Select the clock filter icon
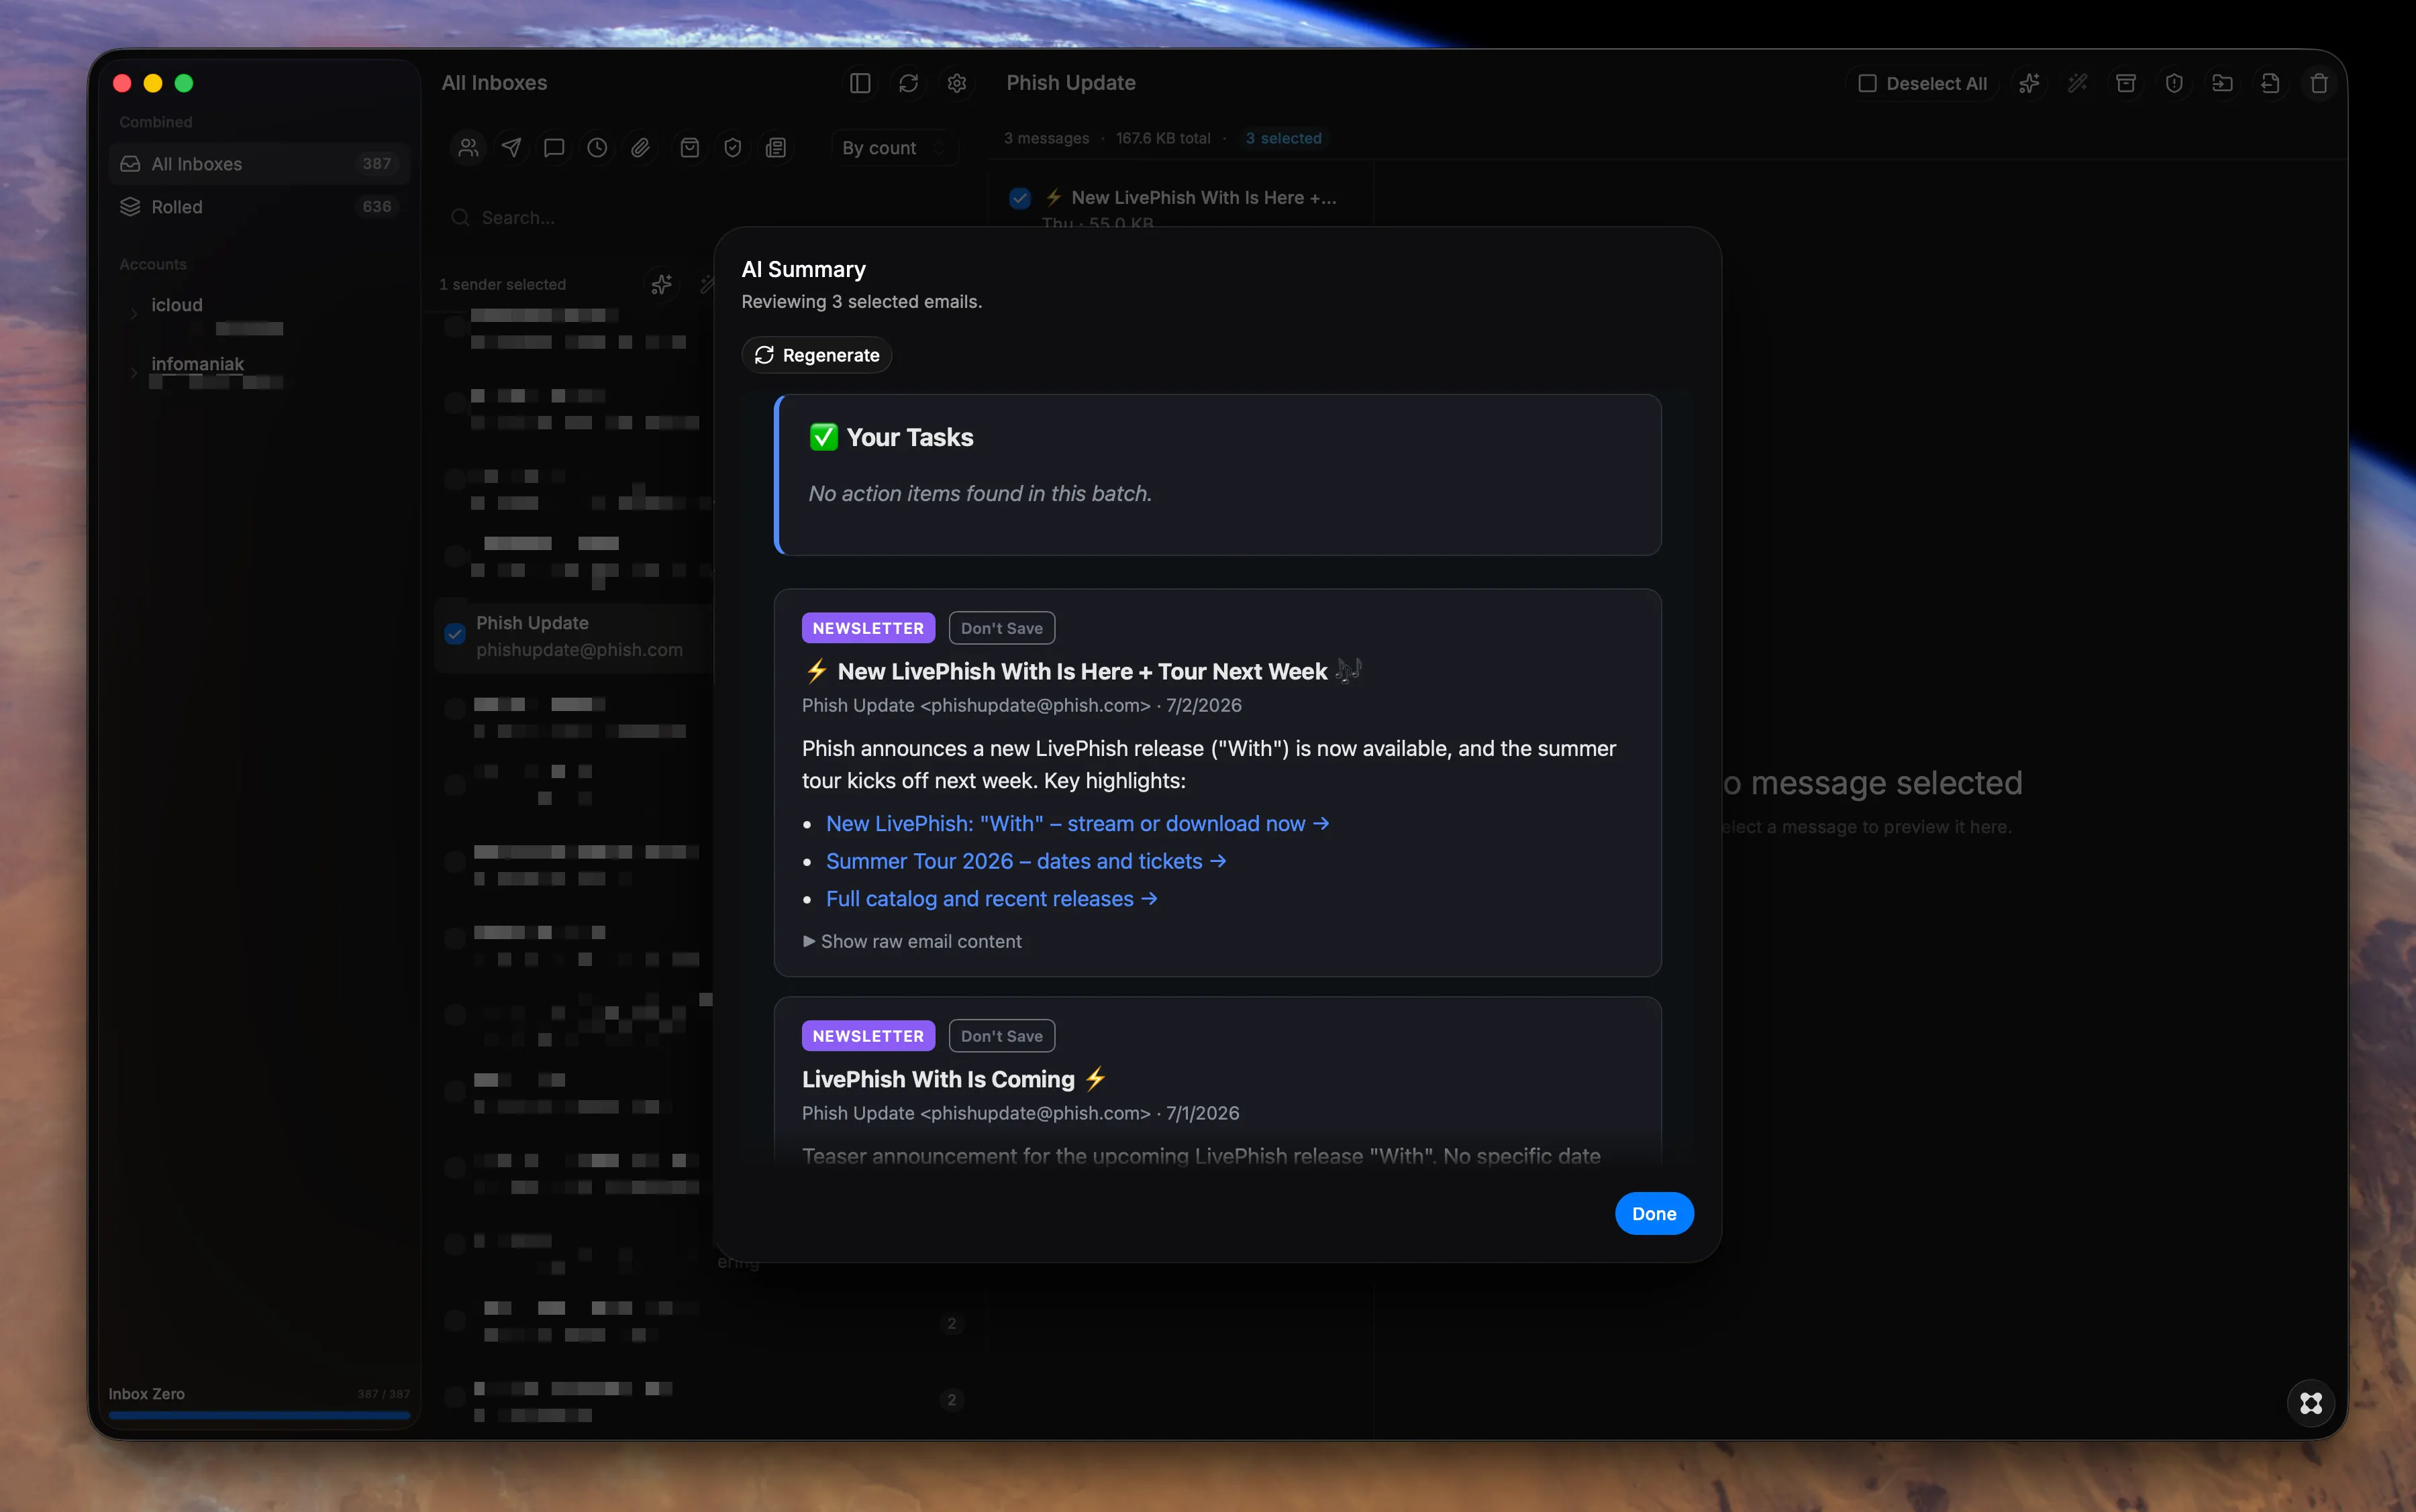 [x=597, y=148]
